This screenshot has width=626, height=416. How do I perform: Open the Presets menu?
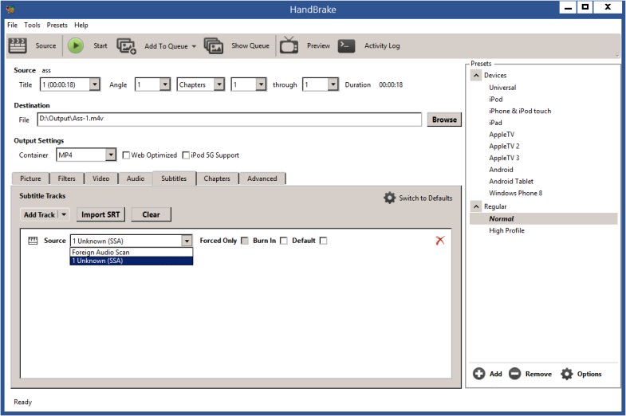tap(57, 25)
